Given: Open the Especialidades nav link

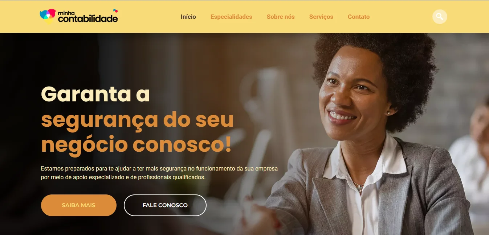Looking at the screenshot, I should coord(231,17).
